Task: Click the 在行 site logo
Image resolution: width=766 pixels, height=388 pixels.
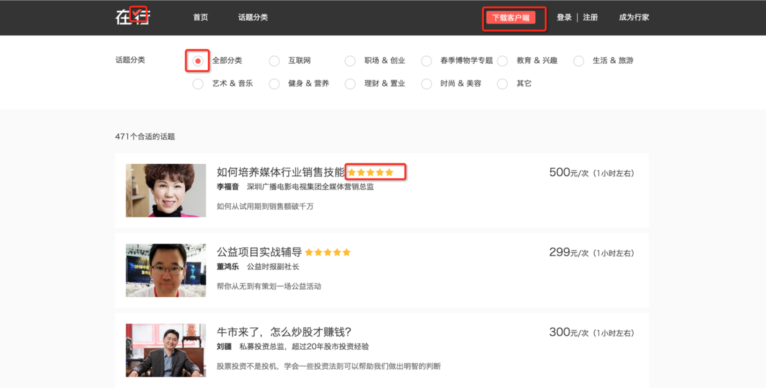Action: [132, 16]
